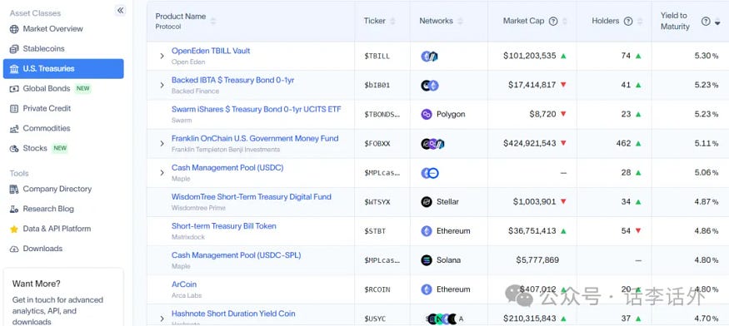Viewport: 729px width, 326px height.
Task: Collapse the sidebar with double-chevron icon
Action: [121, 10]
